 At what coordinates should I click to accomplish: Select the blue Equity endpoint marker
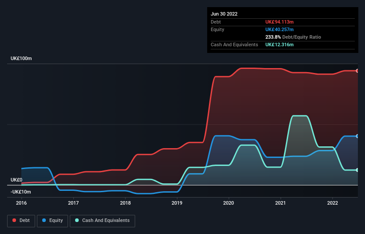357,136
